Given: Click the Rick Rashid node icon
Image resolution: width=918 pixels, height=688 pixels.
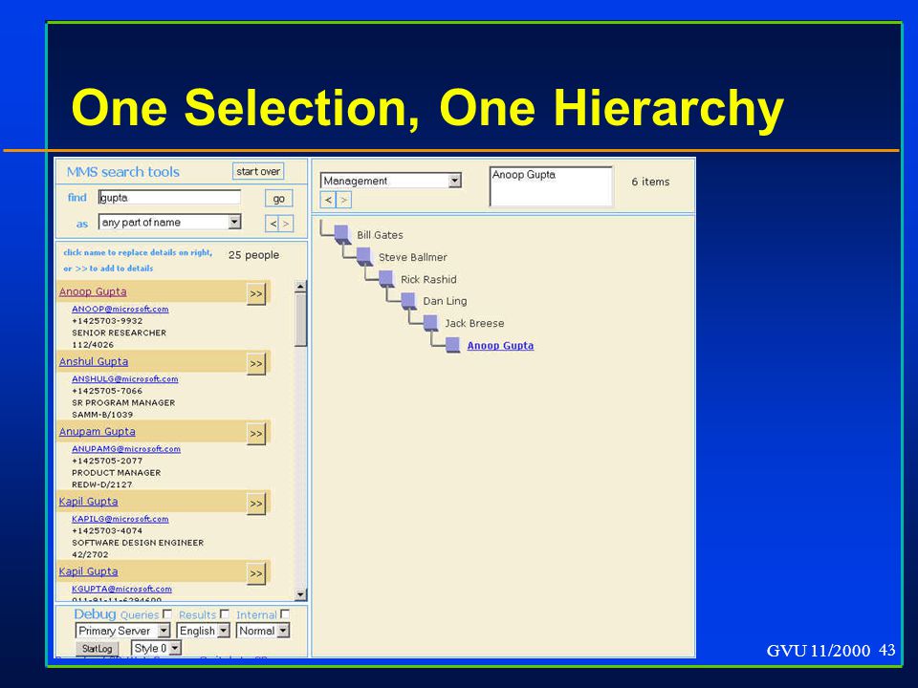Looking at the screenshot, I should pos(385,278).
